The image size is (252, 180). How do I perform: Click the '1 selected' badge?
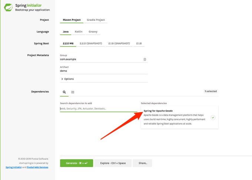(210, 91)
